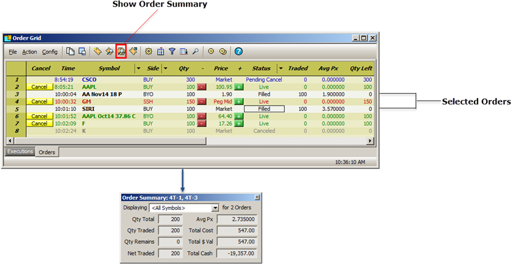Switch to the Executions tab
The image size is (513, 266).
click(x=20, y=151)
